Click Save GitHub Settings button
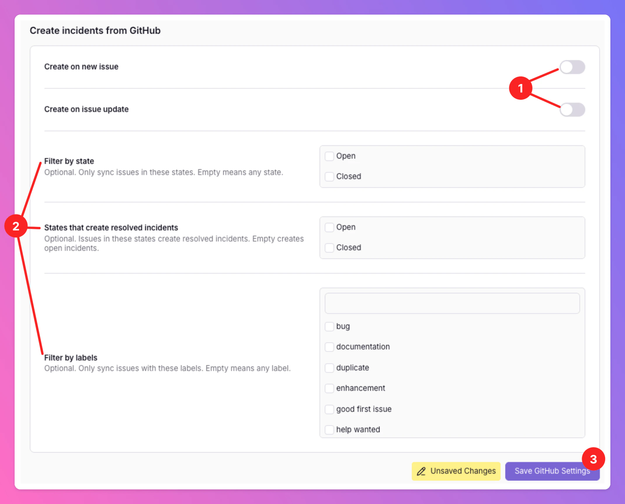The height and width of the screenshot is (504, 625). tap(549, 471)
